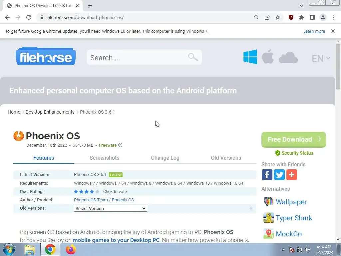
Task: Click the share page icon in address bar
Action: coord(267,17)
